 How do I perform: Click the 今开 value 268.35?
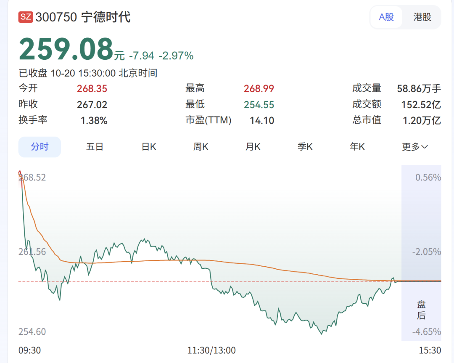tap(92, 89)
